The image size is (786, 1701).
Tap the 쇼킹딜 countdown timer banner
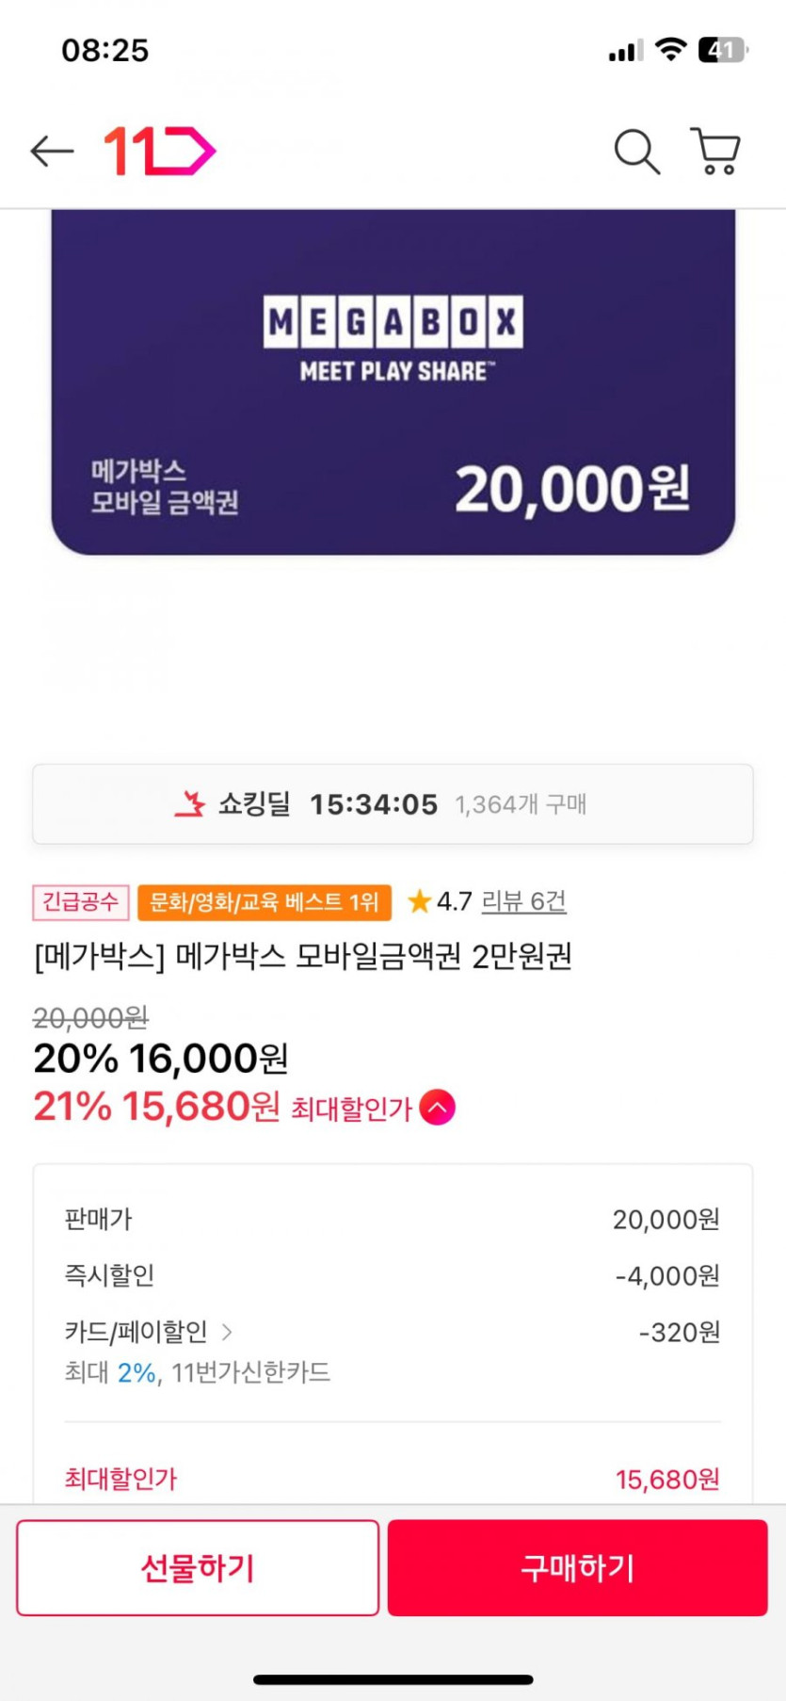(x=393, y=803)
